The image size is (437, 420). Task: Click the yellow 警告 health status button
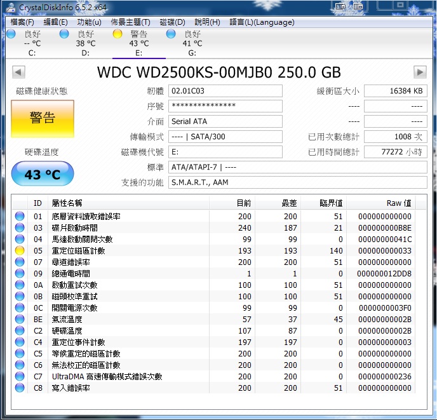click(43, 119)
